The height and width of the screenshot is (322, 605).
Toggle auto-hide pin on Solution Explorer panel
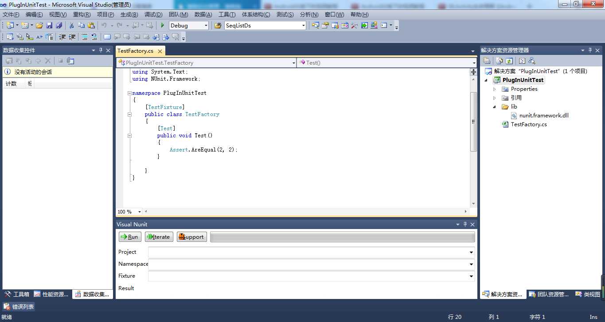click(590, 50)
